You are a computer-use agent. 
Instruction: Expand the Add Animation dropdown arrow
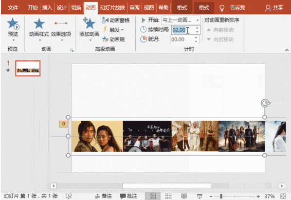90,40
